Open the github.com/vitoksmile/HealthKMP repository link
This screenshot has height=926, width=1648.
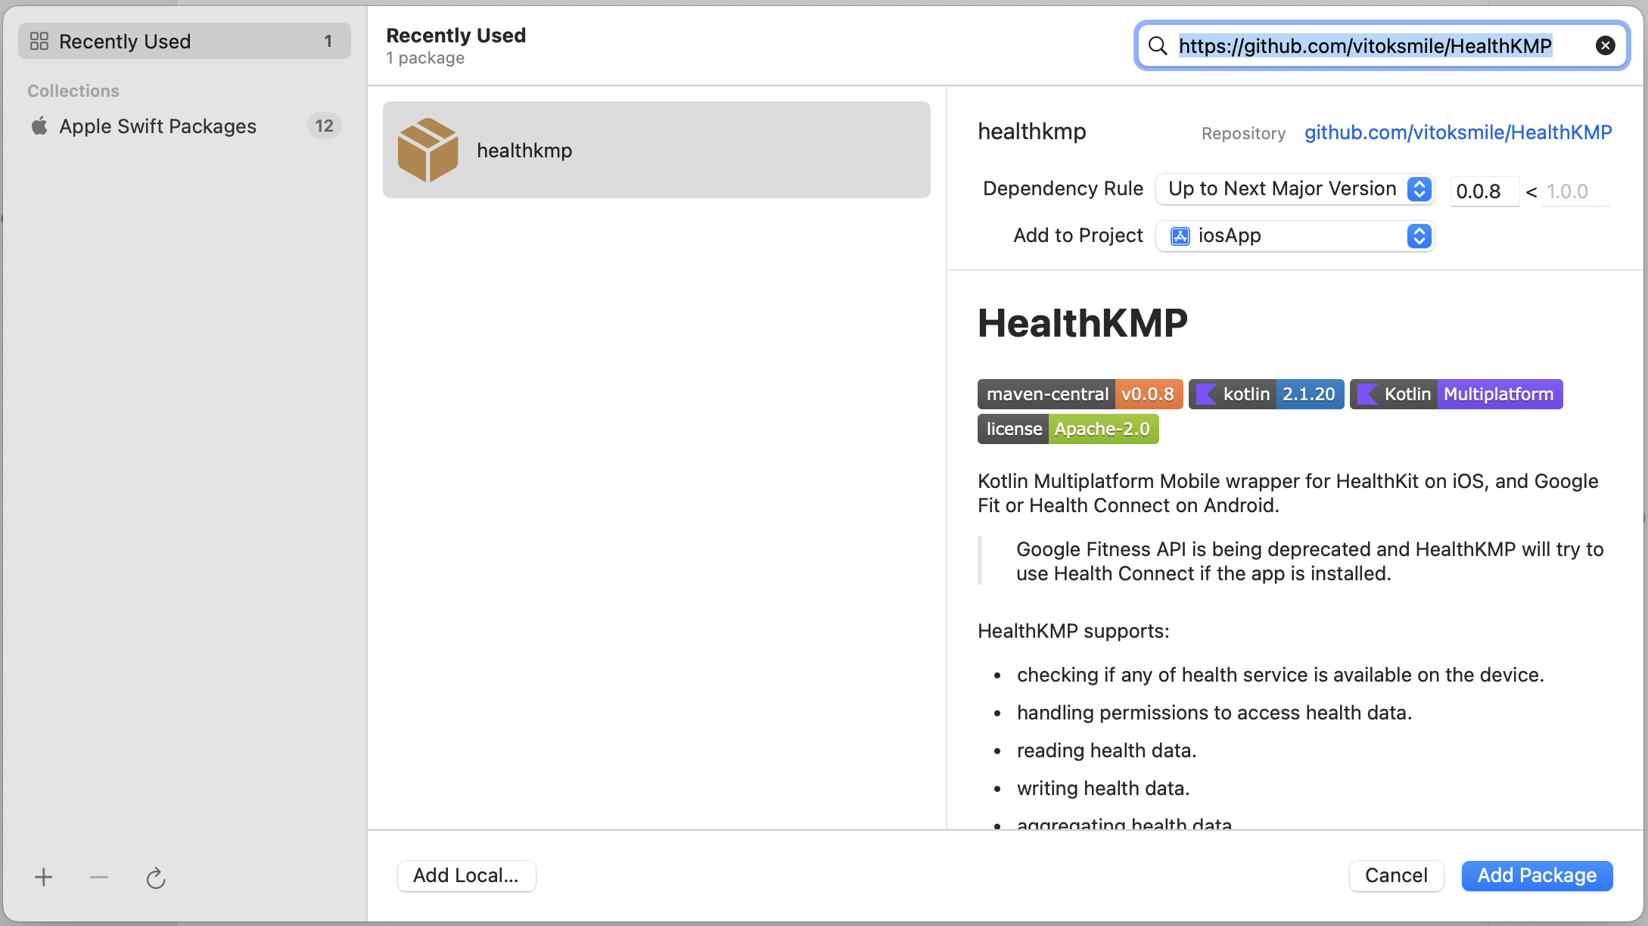pos(1457,132)
